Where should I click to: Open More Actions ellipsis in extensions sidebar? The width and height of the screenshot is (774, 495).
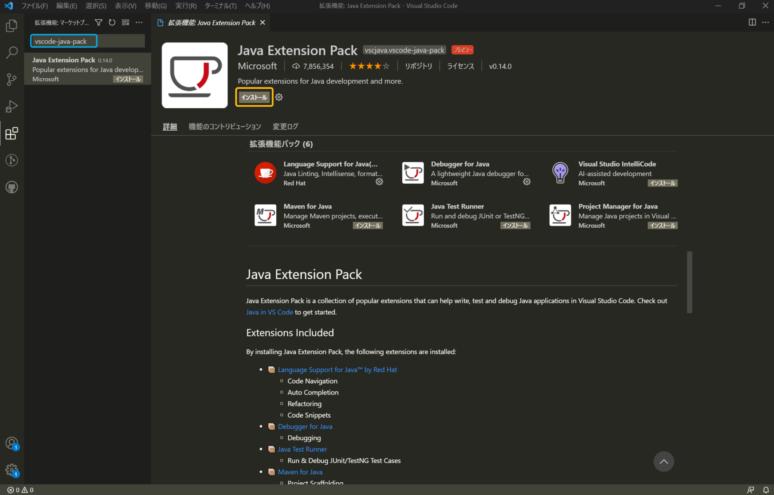[x=139, y=23]
